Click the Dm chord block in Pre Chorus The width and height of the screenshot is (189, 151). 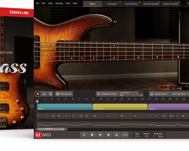tap(99, 116)
